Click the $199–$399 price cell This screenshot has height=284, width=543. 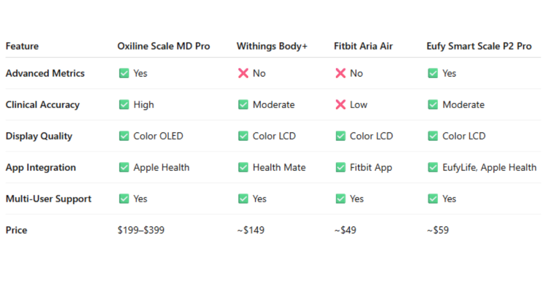(141, 230)
